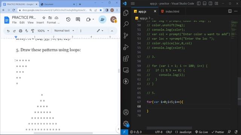The height and width of the screenshot is (135, 241).
Task: Go back in Chrome
Action: [3, 10]
